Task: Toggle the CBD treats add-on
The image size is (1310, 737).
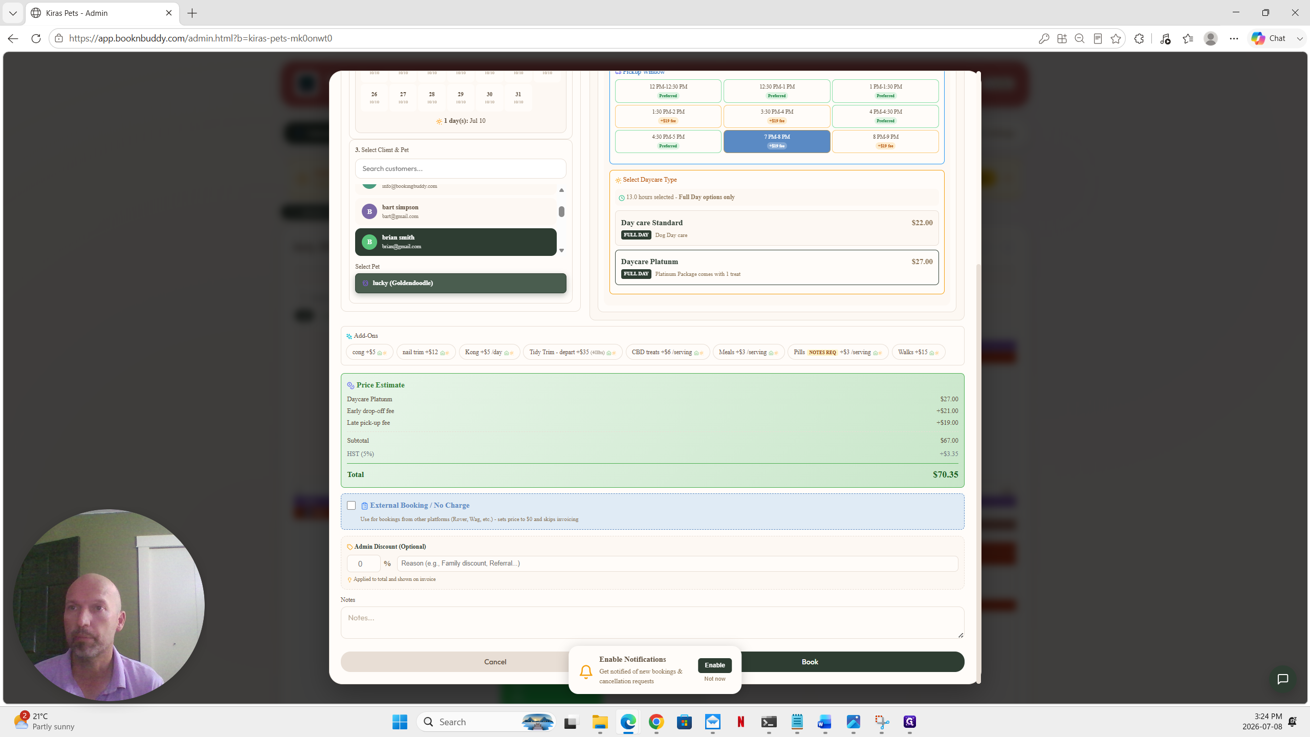Action: coord(667,352)
